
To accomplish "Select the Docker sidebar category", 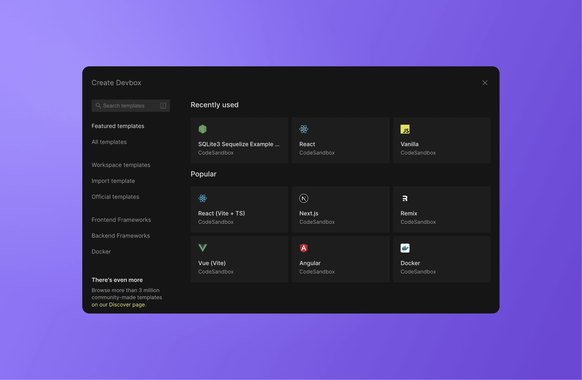I will (x=101, y=251).
